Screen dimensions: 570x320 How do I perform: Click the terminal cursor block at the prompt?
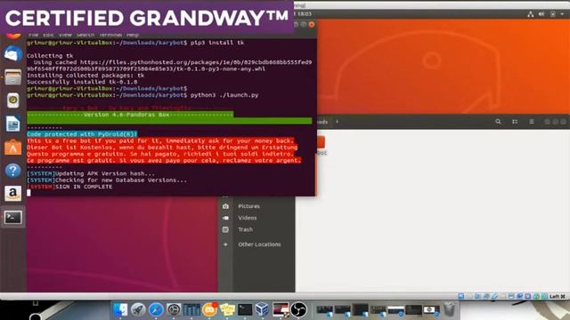pyautogui.click(x=28, y=193)
